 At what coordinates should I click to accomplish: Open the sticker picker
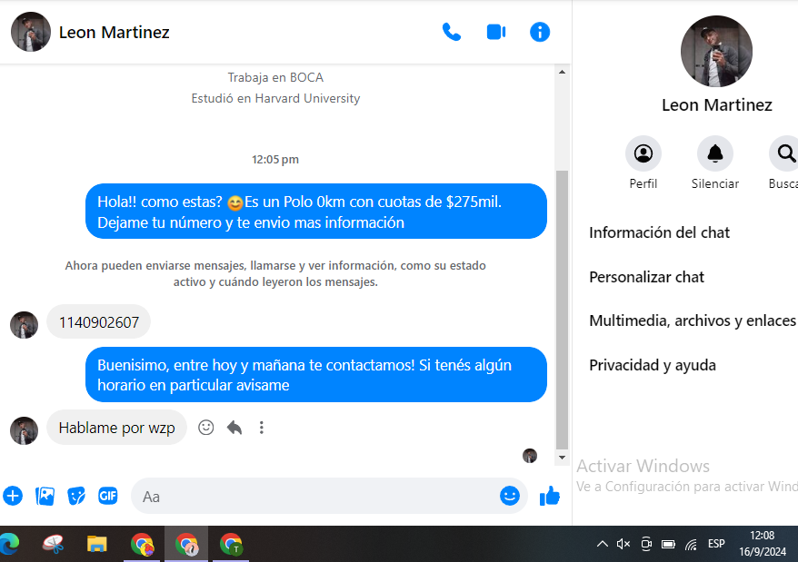[x=76, y=496]
